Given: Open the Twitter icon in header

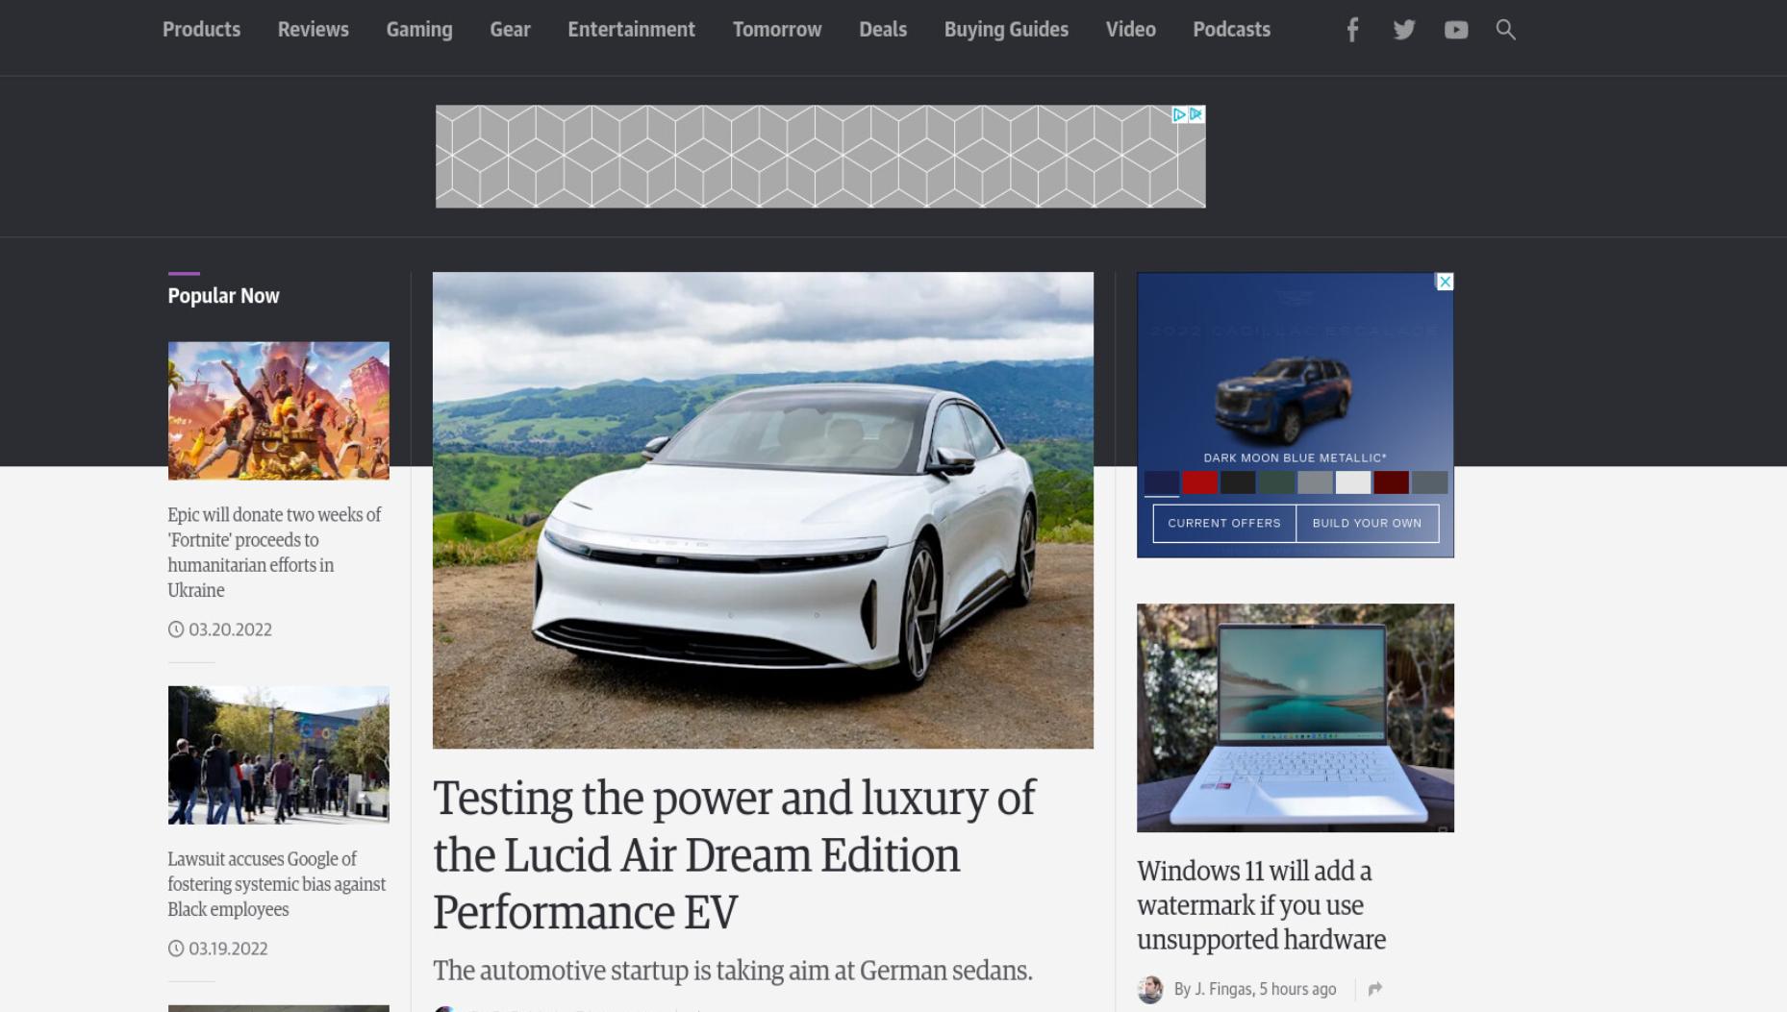Looking at the screenshot, I should click(1404, 30).
